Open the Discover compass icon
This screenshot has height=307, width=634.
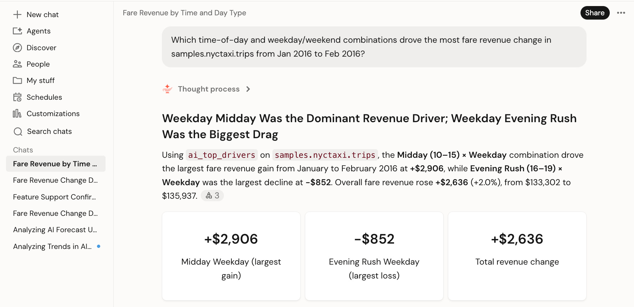(17, 48)
